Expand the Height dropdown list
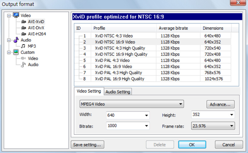Image resolution: width=248 pixels, height=153 pixels. pos(231,115)
